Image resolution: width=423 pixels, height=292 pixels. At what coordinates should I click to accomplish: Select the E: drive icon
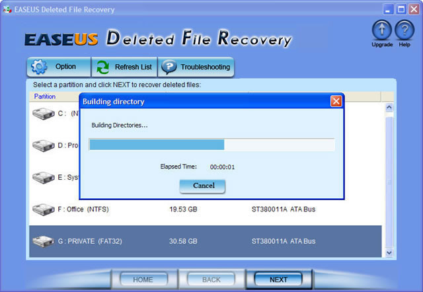coord(43,178)
